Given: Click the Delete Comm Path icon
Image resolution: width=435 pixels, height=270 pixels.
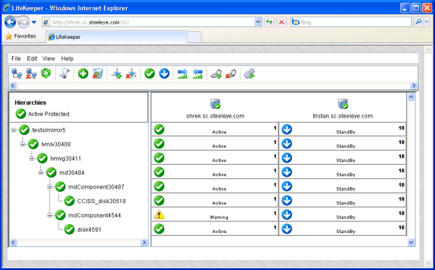Looking at the screenshot, I should pos(131,74).
